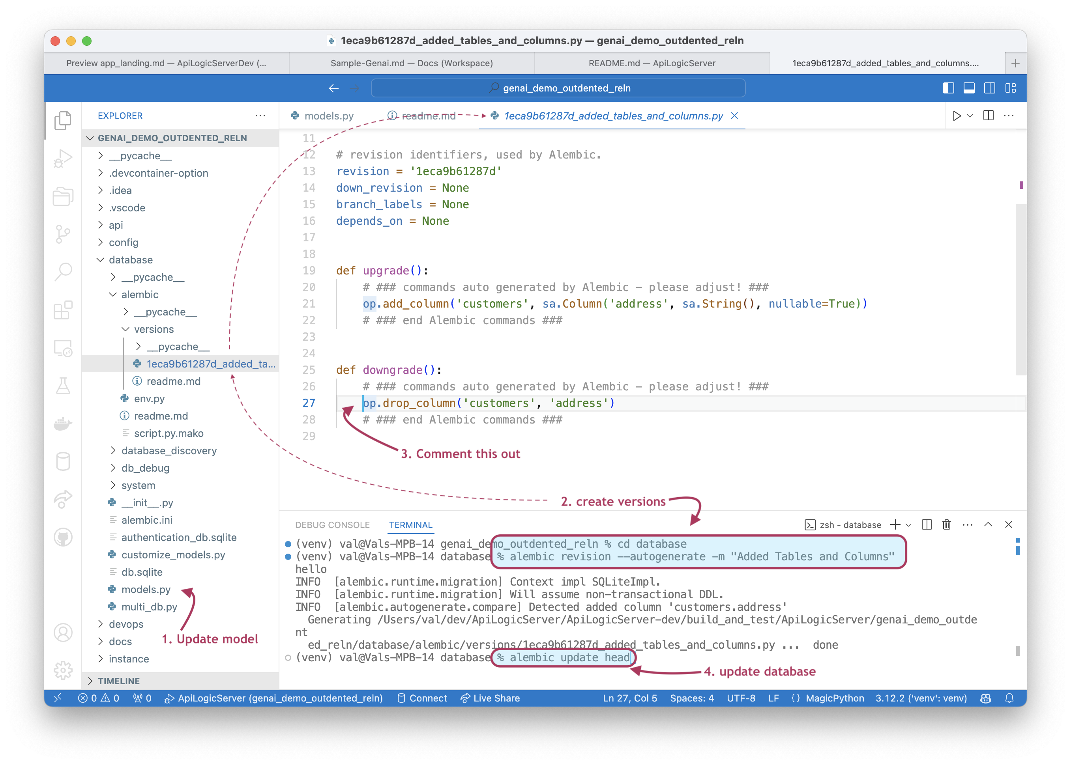Open customize_models.py file
This screenshot has width=1071, height=765.
(x=180, y=555)
